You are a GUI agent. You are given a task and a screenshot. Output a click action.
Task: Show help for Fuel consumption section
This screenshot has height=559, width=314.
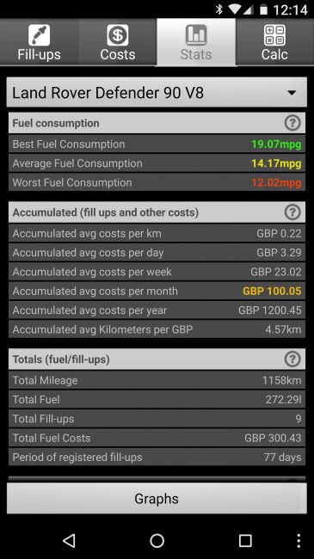(x=292, y=123)
